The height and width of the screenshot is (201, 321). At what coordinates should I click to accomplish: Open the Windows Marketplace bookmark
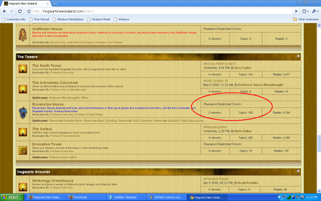coord(68,19)
